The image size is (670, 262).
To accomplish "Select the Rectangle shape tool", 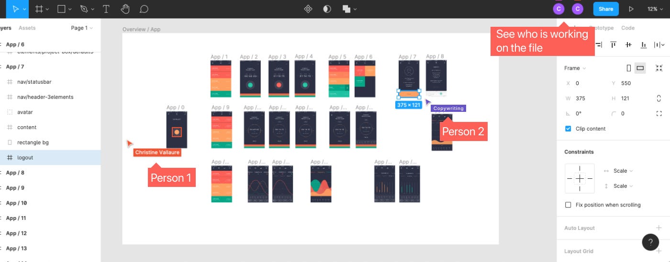I will click(61, 9).
